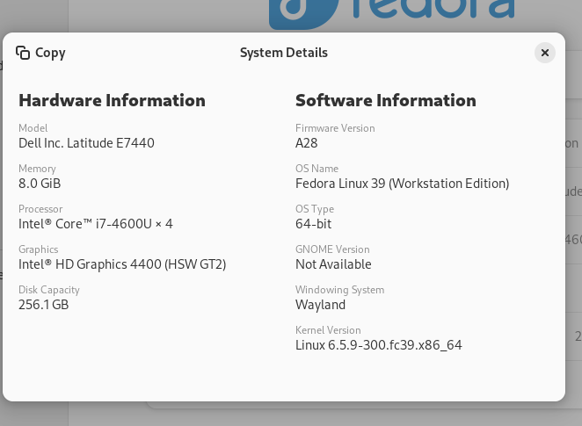Screen dimensions: 582x426
Task: Click the Kernel Version label
Action: pyautogui.click(x=328, y=330)
